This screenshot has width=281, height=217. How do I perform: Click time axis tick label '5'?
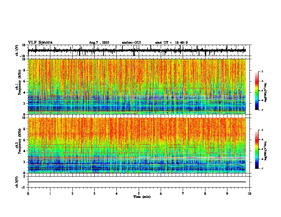[139, 194]
